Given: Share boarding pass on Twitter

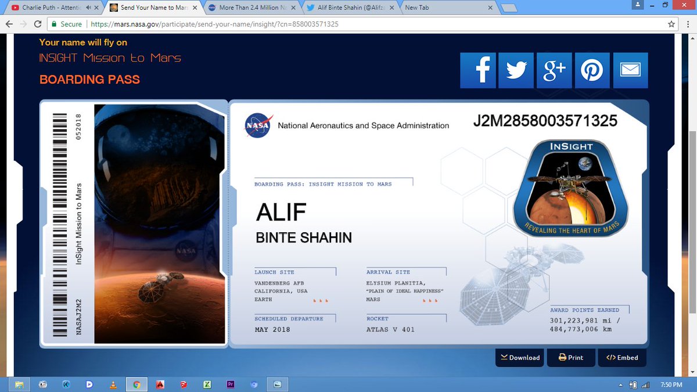Looking at the screenshot, I should point(516,71).
